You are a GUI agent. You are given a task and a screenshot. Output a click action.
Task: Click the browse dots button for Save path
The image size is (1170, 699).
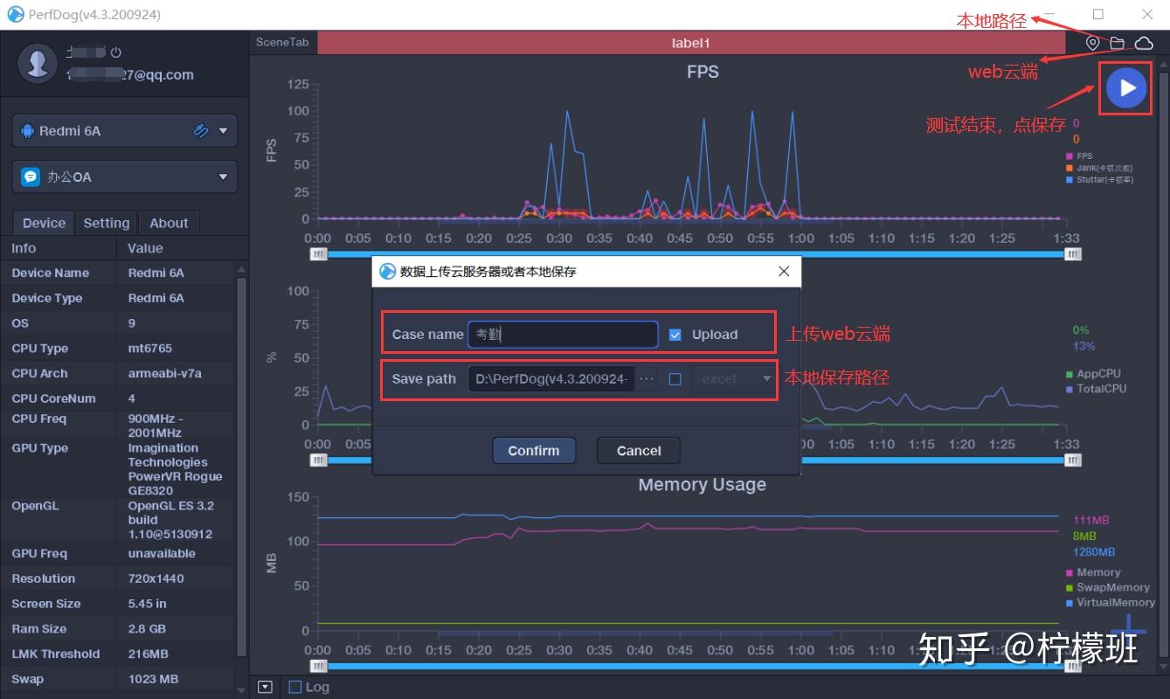click(x=647, y=378)
